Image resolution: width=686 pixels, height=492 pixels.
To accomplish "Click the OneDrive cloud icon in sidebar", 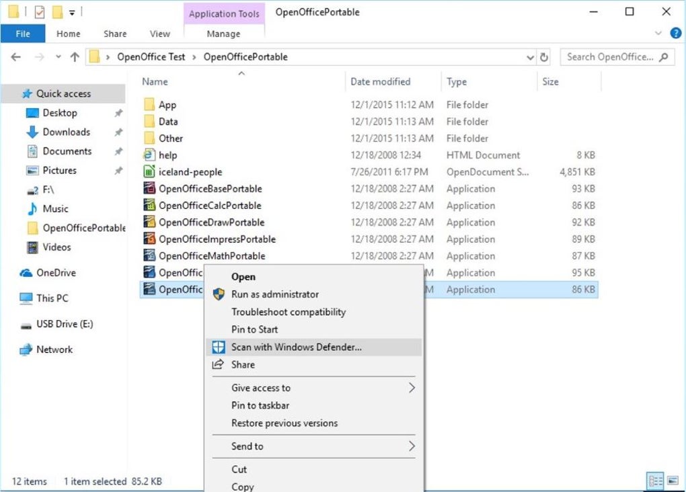I will point(26,273).
